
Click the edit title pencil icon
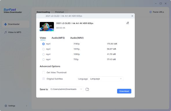pyautogui.click(x=128, y=23)
